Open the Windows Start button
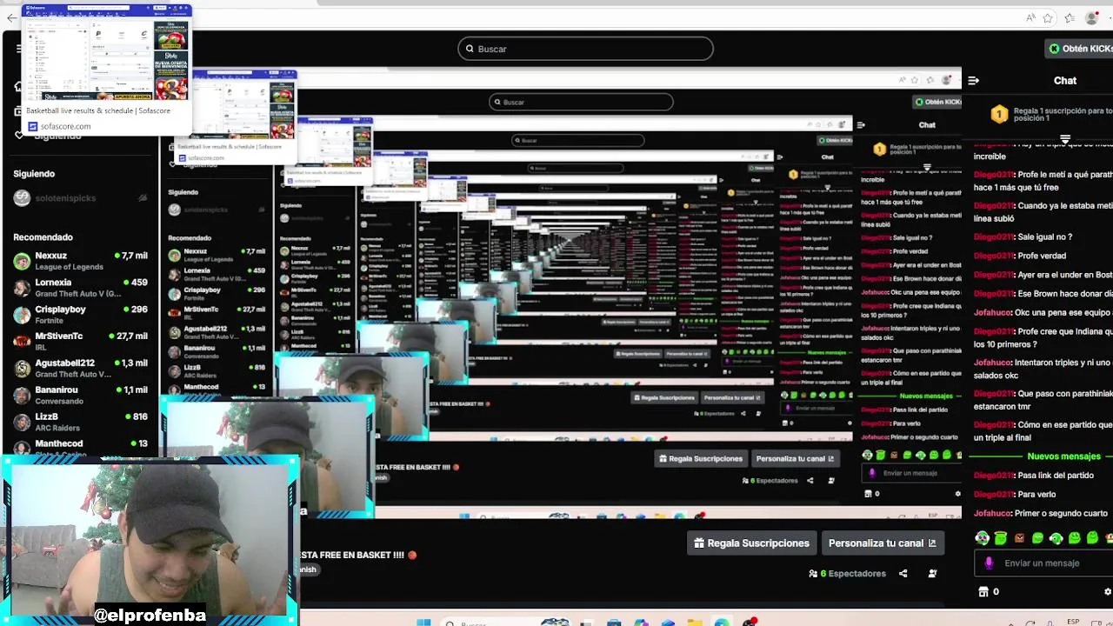Screen dimensions: 1113x626 pos(423,623)
